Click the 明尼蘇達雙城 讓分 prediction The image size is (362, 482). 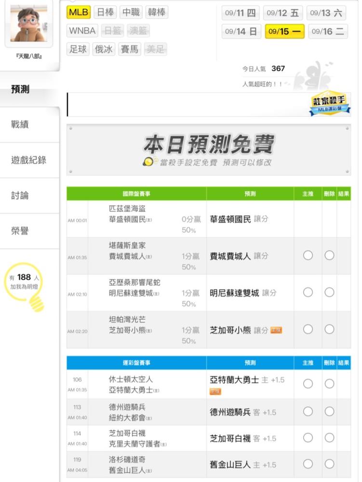pyautogui.click(x=243, y=293)
